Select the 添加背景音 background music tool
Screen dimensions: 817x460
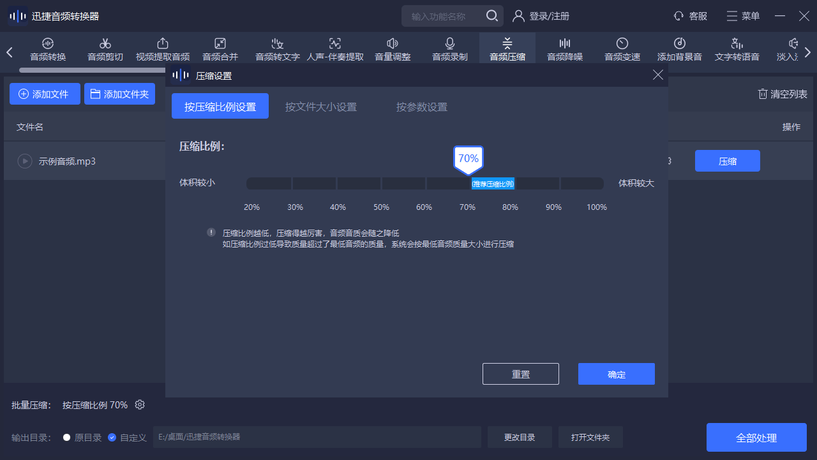click(680, 49)
